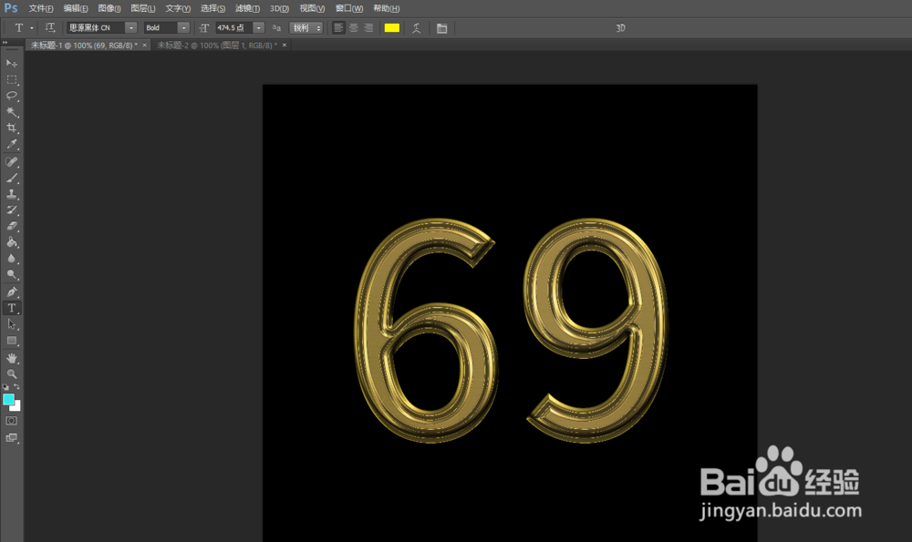Open the 滤镜(T) menu
Image resolution: width=912 pixels, height=542 pixels.
(248, 9)
